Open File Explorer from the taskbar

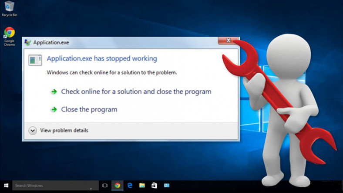[142, 186]
